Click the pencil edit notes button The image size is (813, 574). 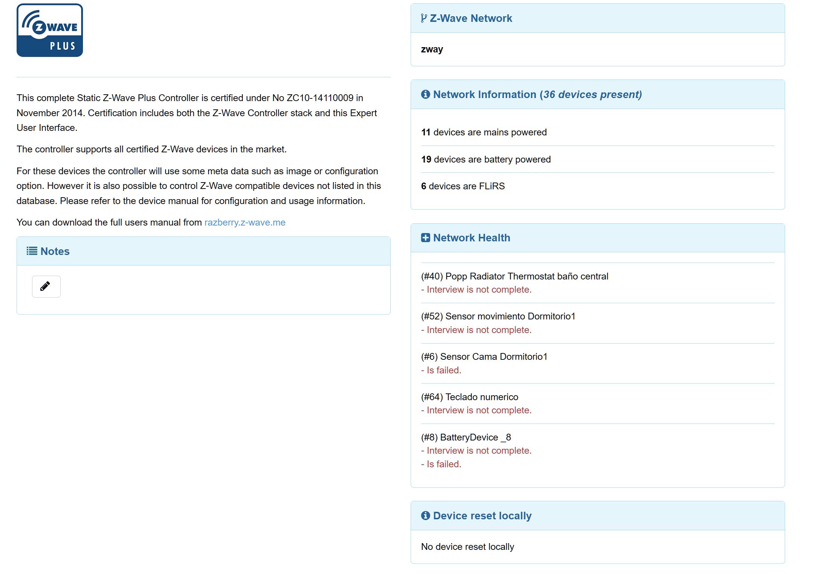(46, 287)
